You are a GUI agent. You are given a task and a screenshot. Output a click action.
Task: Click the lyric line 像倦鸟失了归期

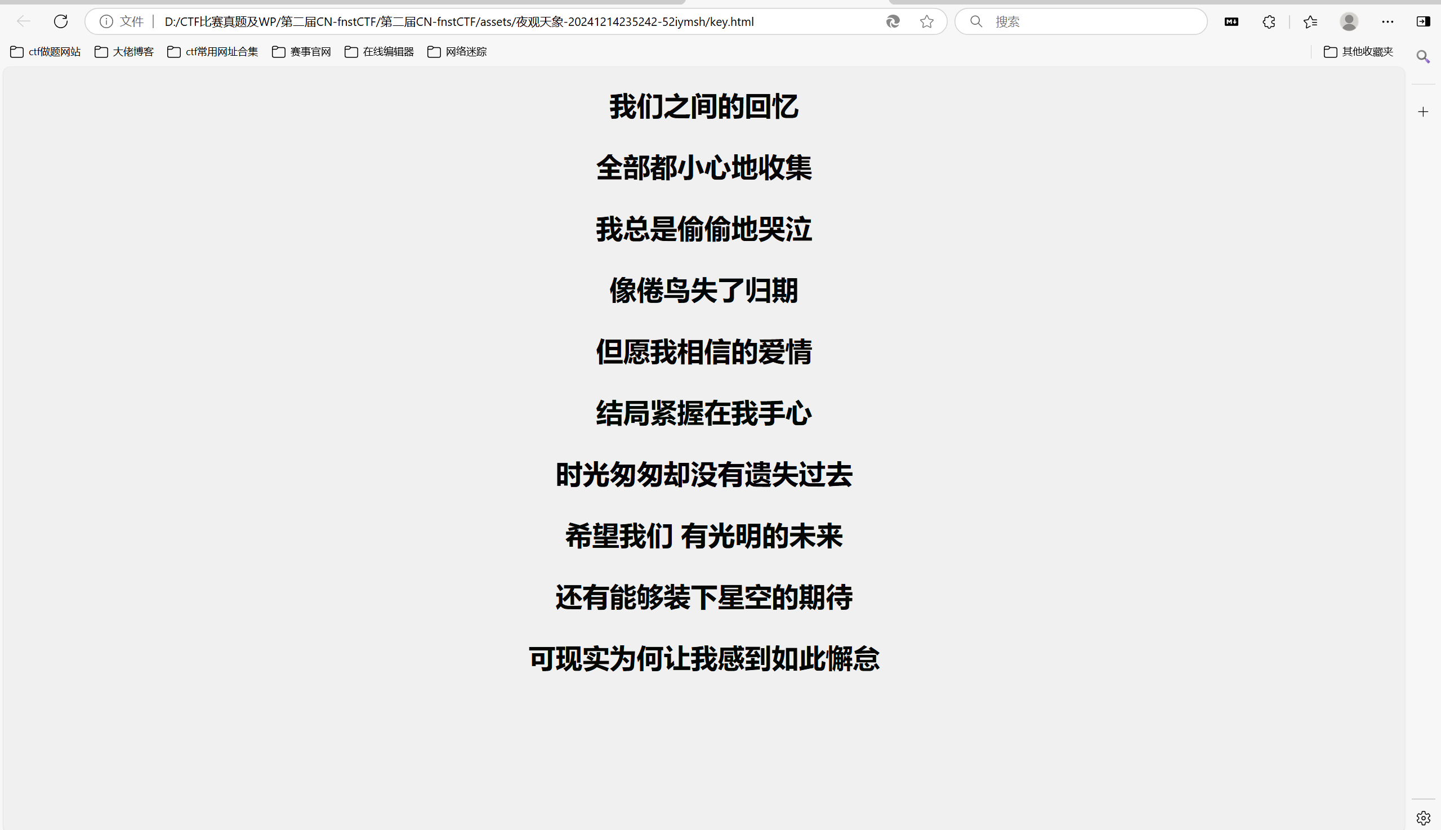tap(703, 291)
